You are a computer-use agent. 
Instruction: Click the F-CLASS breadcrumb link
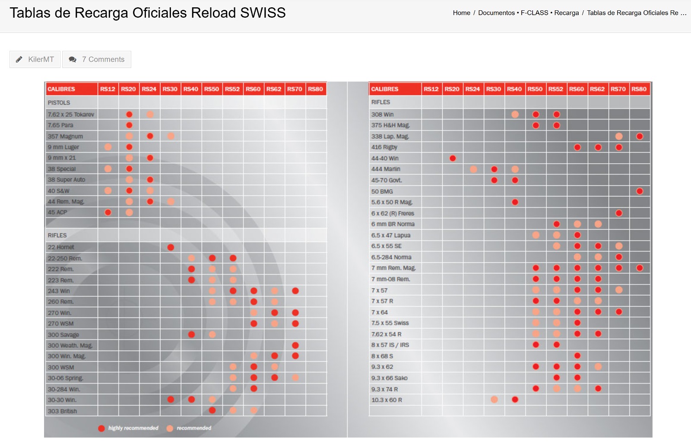(x=534, y=13)
